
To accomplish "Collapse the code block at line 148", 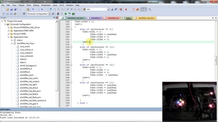I will click(71, 83).
